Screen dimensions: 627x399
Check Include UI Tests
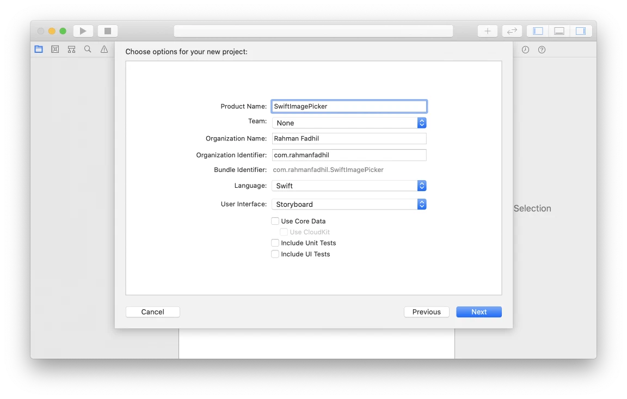275,254
